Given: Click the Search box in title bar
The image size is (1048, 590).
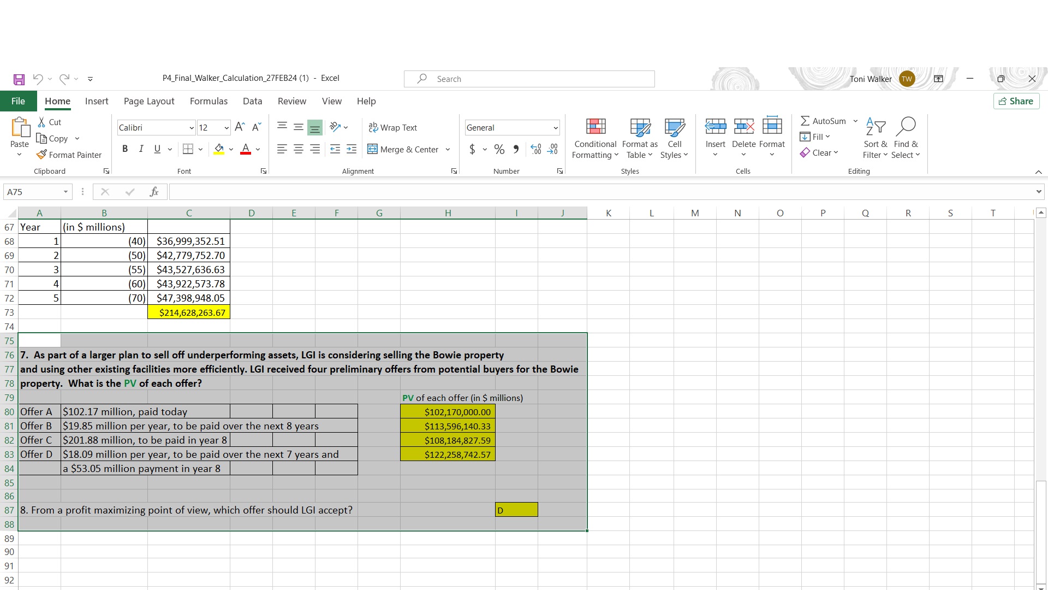Looking at the screenshot, I should coord(529,79).
